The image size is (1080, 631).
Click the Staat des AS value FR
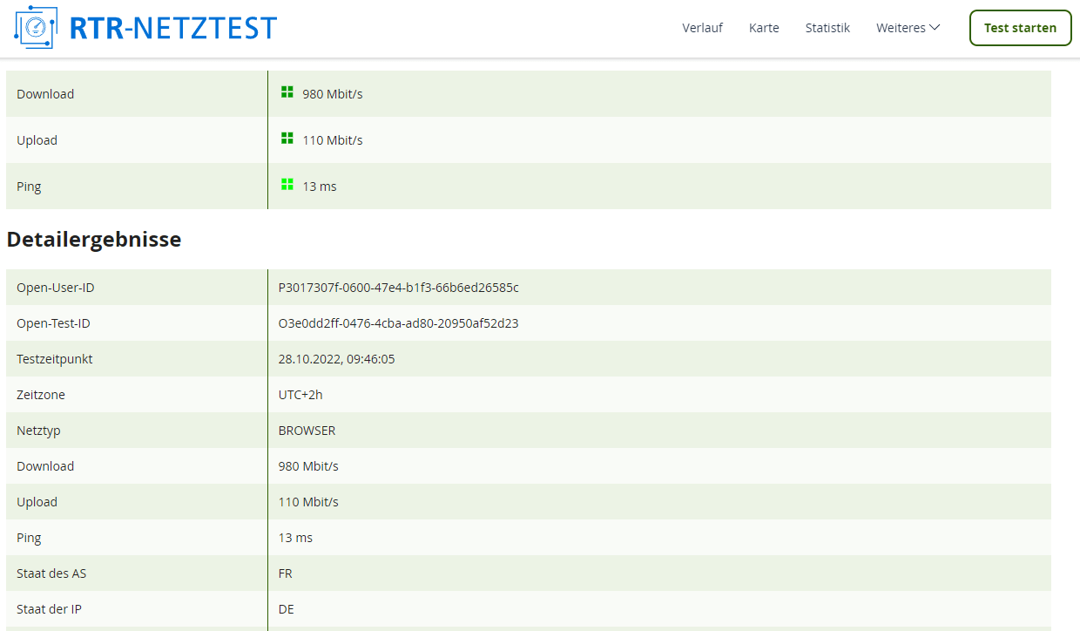coord(286,573)
